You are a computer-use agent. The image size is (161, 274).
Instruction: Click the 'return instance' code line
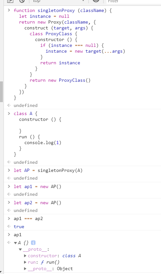(x=60, y=63)
